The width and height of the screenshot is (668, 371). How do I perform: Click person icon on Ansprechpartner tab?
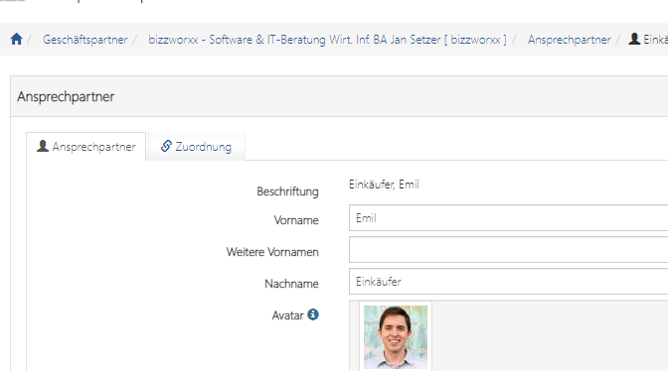43,146
